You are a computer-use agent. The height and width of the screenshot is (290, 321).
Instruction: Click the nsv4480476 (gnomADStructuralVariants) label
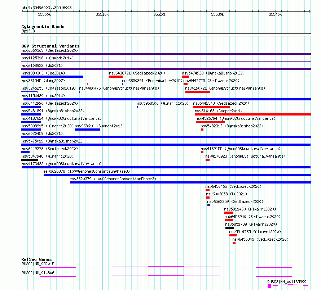coord(119,88)
